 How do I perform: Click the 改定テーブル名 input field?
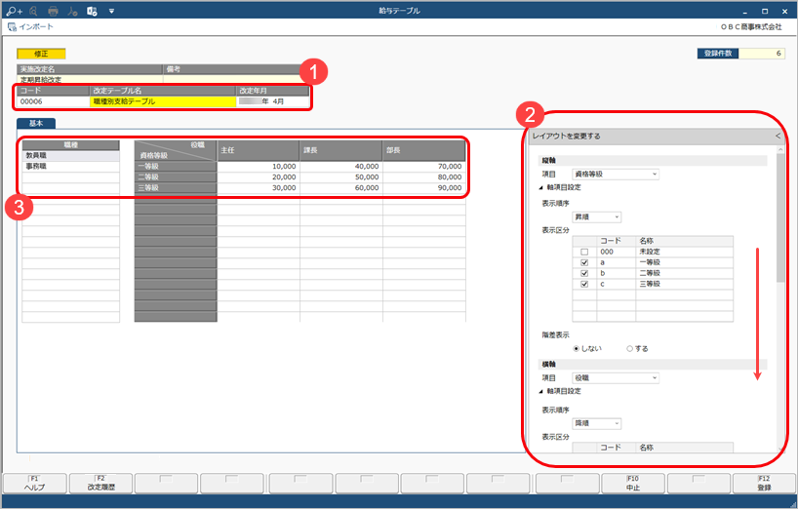point(162,101)
